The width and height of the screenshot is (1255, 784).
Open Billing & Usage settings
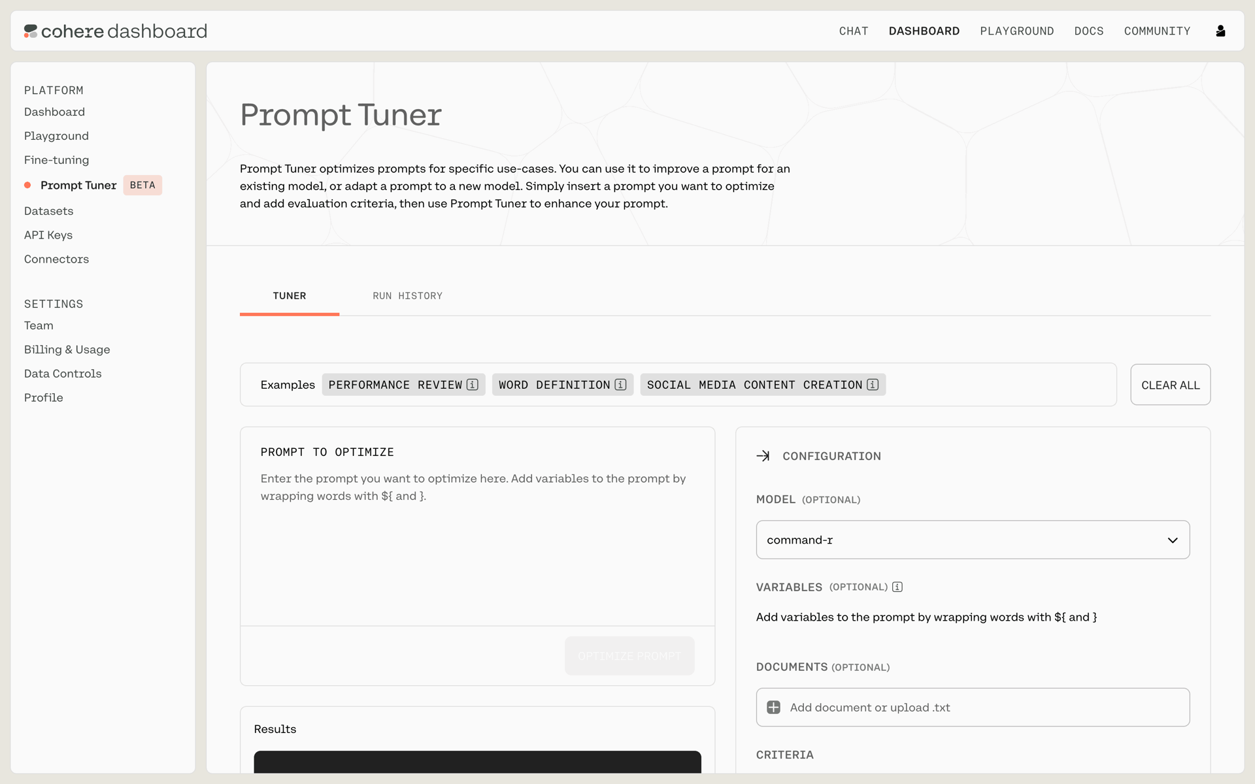click(x=67, y=350)
